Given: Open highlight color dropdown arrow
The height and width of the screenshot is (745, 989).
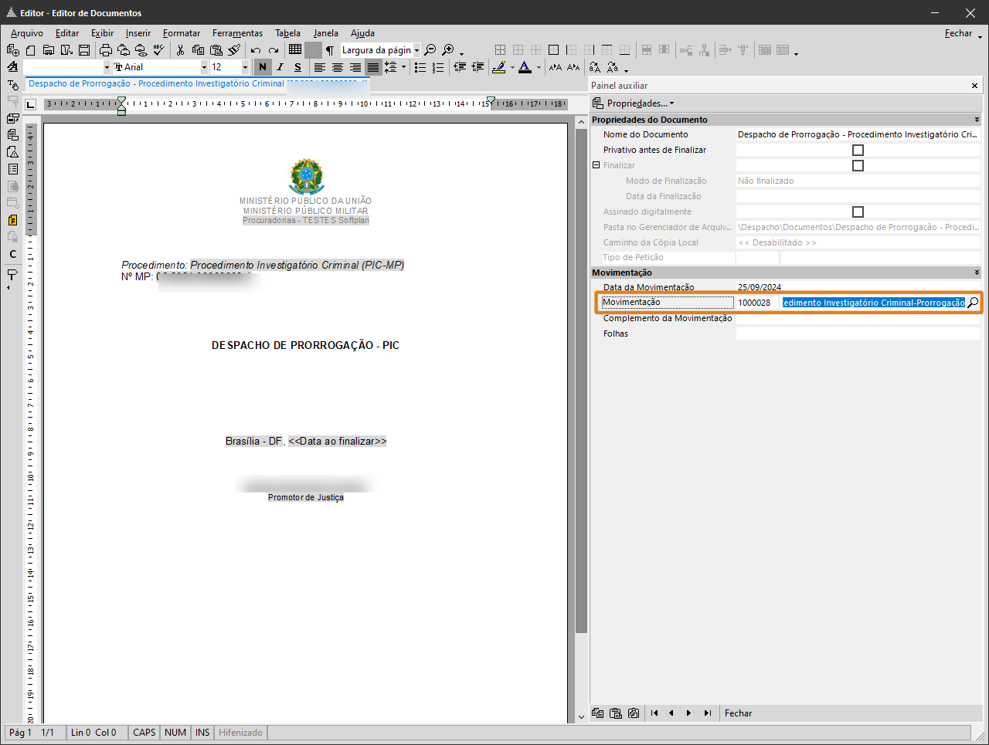Looking at the screenshot, I should (511, 68).
